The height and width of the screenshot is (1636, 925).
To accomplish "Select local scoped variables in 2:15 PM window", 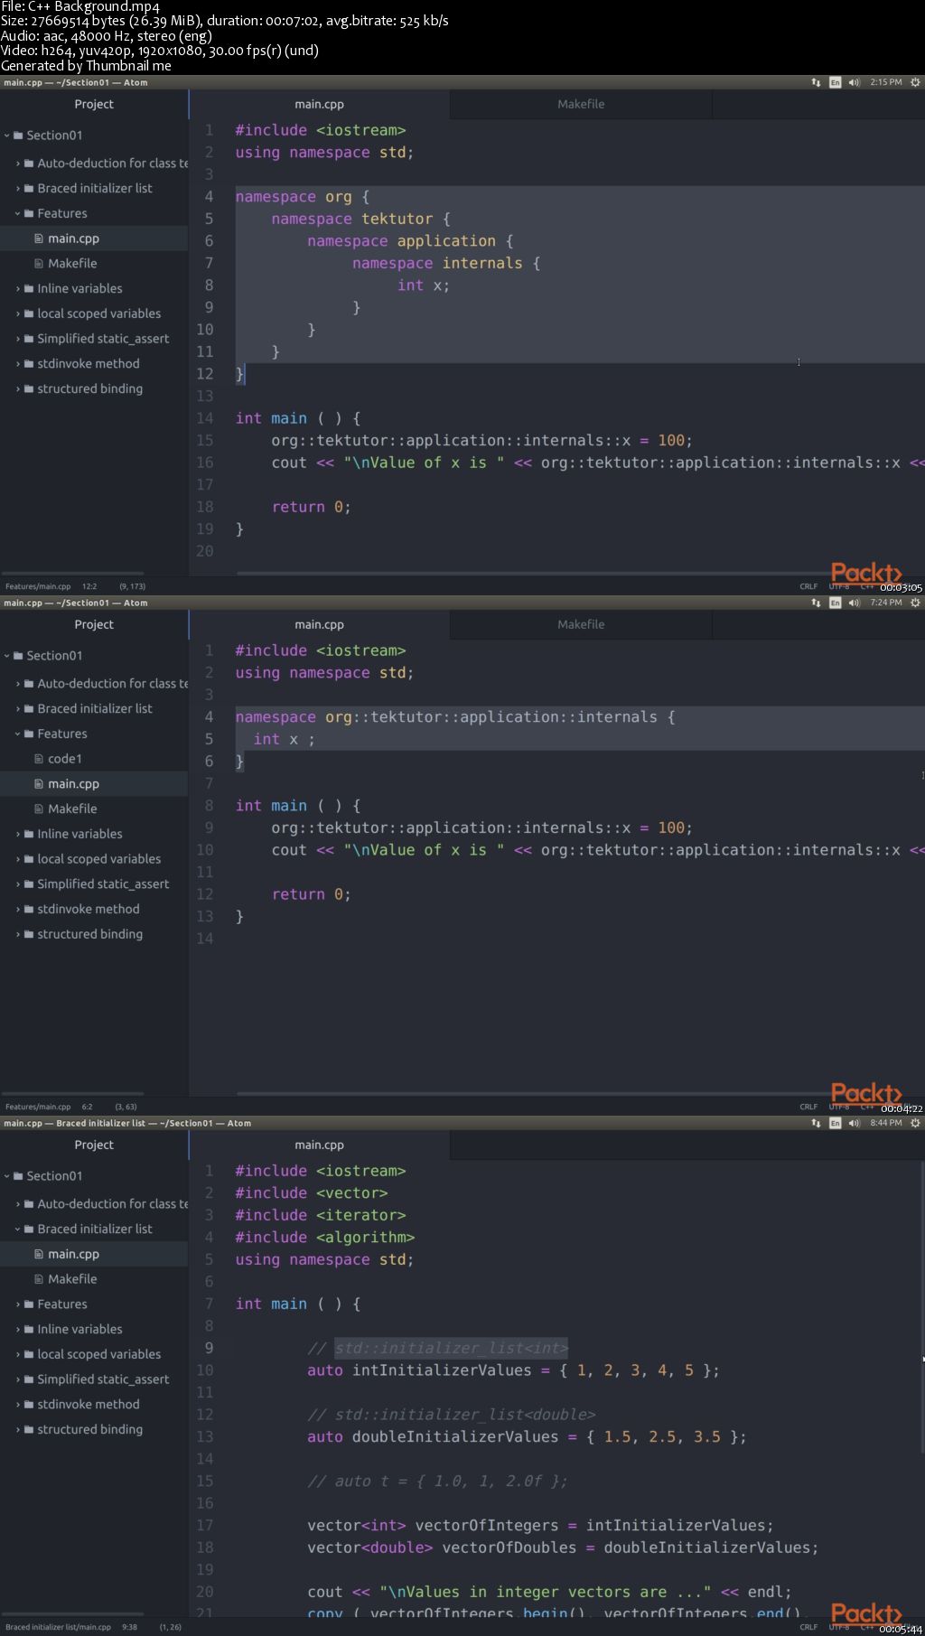I will (98, 313).
